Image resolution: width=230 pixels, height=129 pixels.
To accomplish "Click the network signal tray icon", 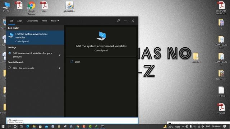I will click(199, 126).
